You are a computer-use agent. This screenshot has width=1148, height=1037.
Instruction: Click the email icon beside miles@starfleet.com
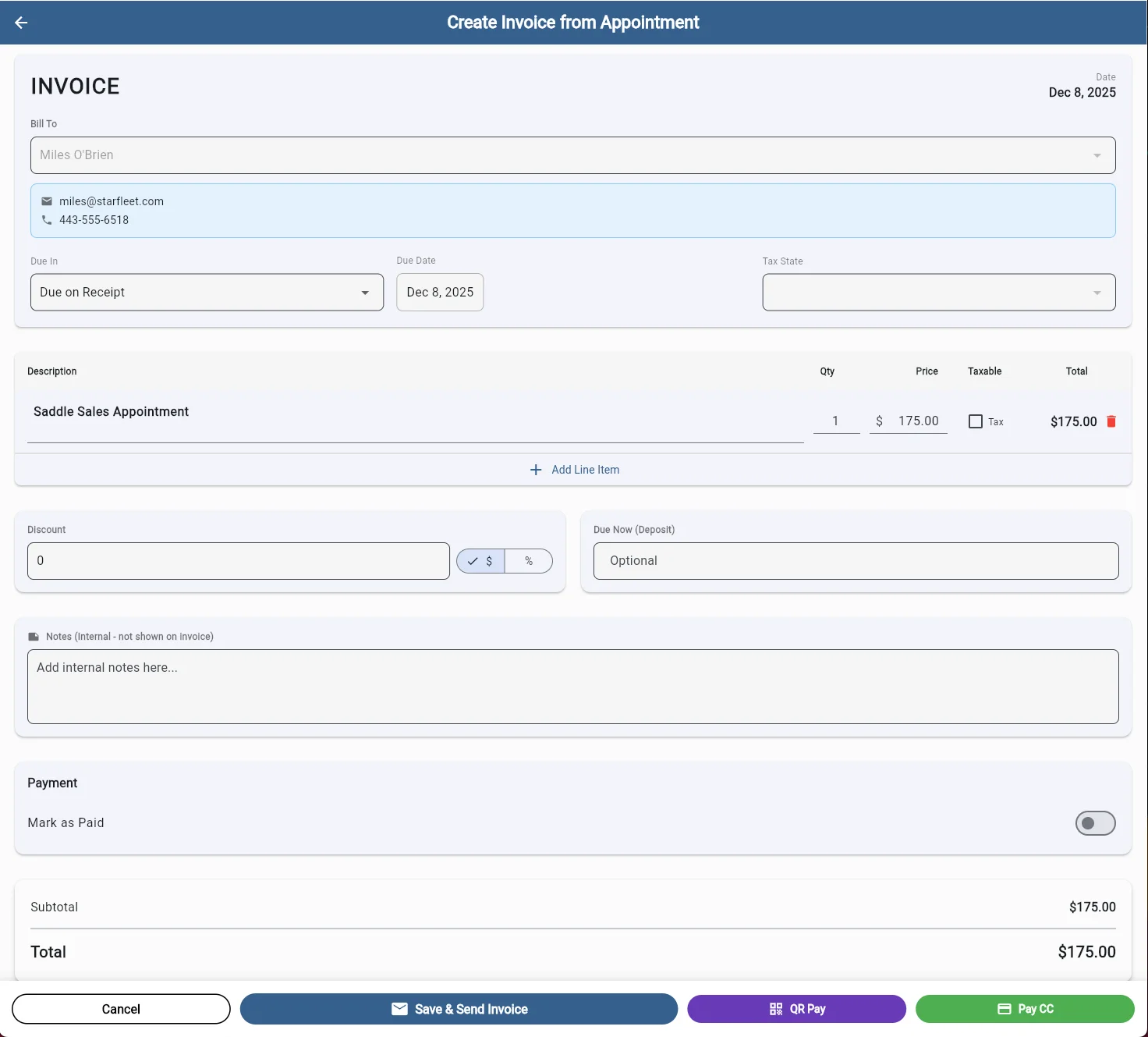click(47, 201)
